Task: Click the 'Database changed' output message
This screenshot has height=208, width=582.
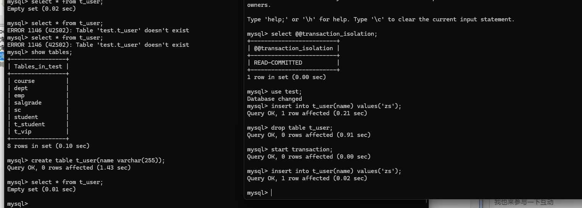Action: [x=274, y=99]
